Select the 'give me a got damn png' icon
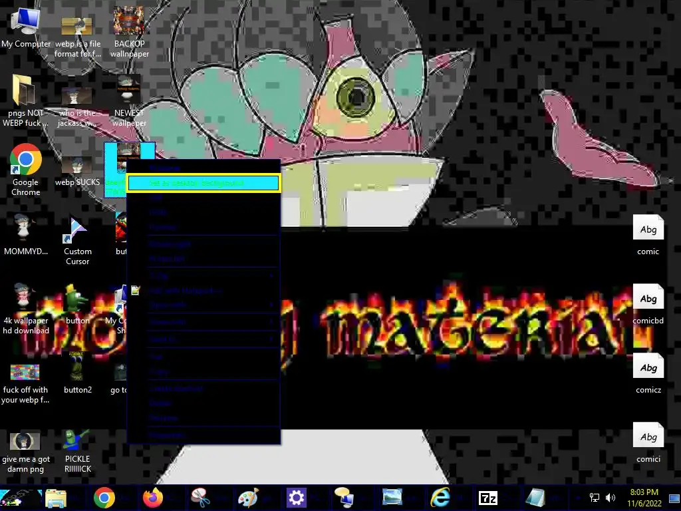 coord(26,452)
